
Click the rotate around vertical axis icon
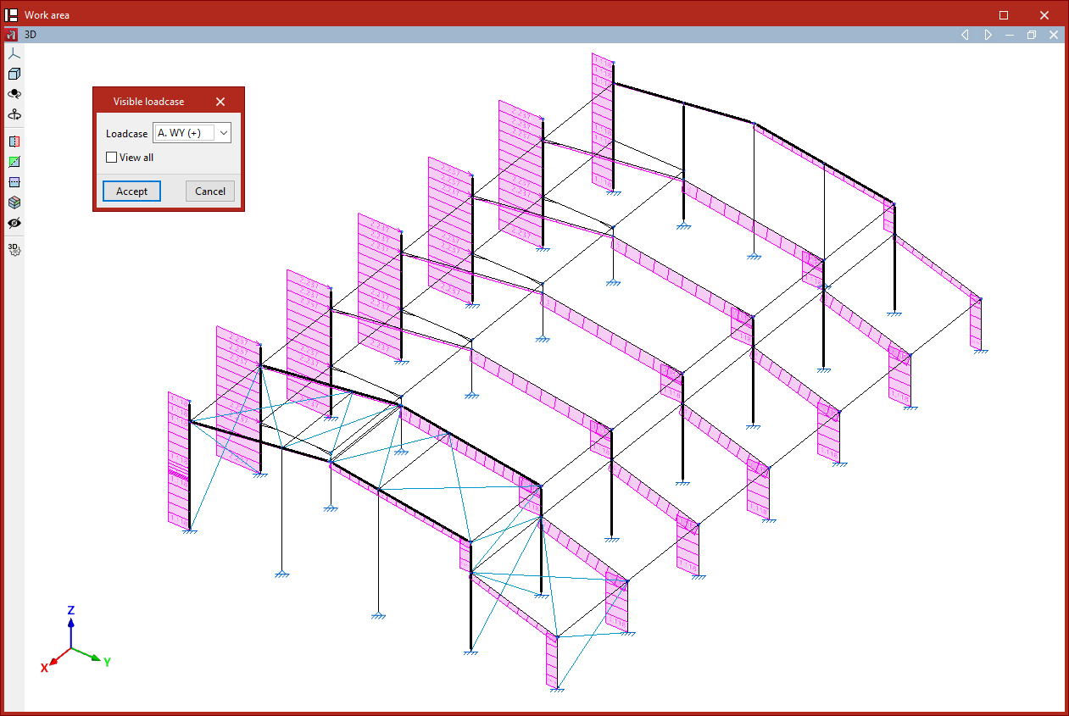pyautogui.click(x=14, y=114)
